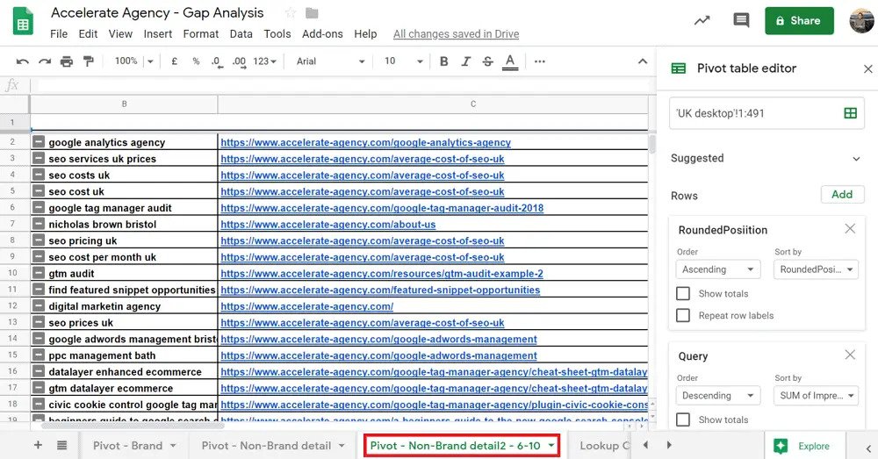Click select data range grid icon
Image resolution: width=878 pixels, height=459 pixels.
[850, 113]
